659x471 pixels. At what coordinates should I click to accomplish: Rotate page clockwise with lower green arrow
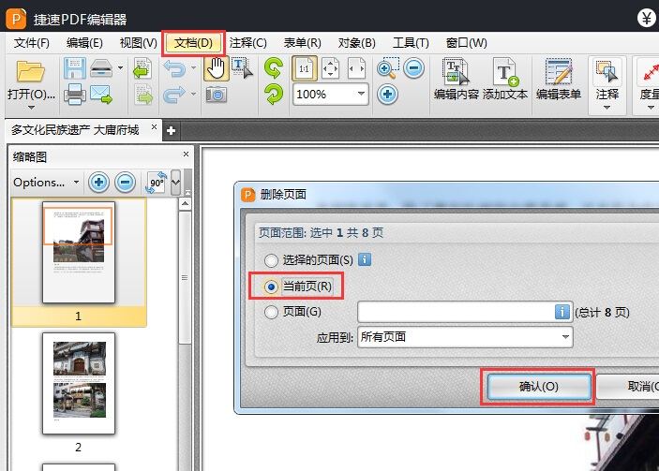point(274,94)
